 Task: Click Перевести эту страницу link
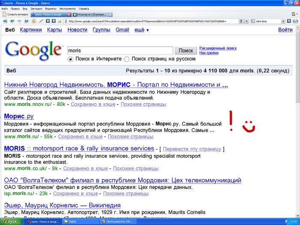[192, 149]
